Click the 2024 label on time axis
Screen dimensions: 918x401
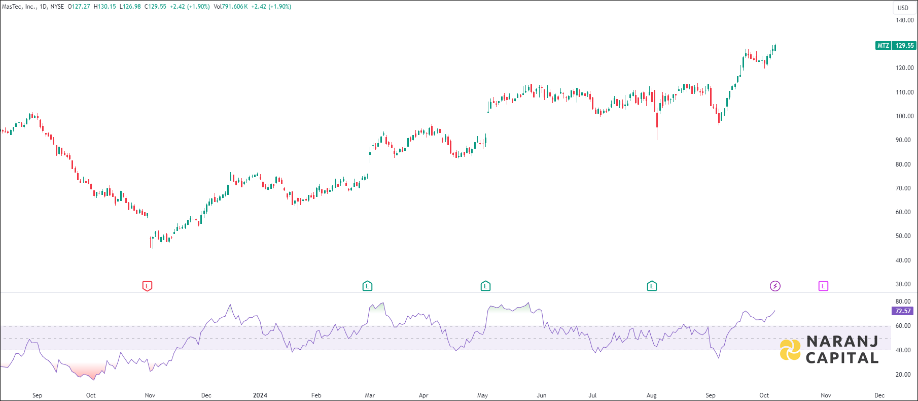click(x=260, y=395)
